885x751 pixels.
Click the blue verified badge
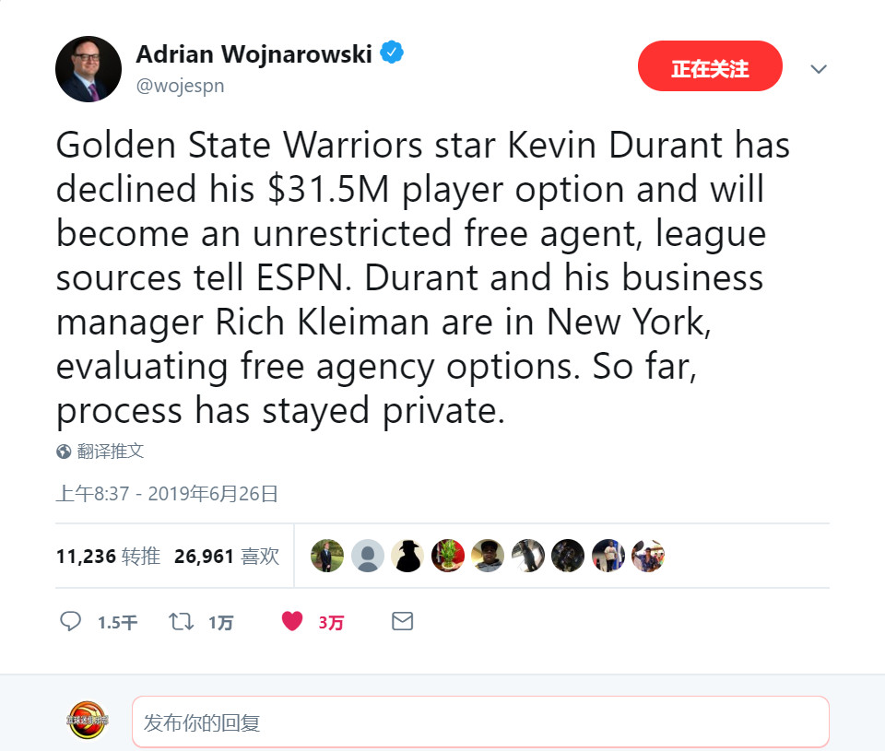click(x=392, y=53)
